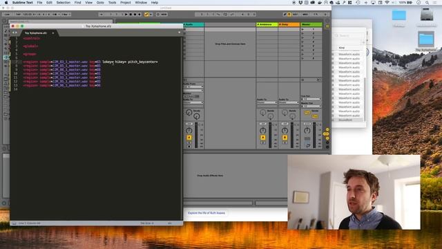Toggle the yellow Show/Hide Mixer section button

point(327,138)
